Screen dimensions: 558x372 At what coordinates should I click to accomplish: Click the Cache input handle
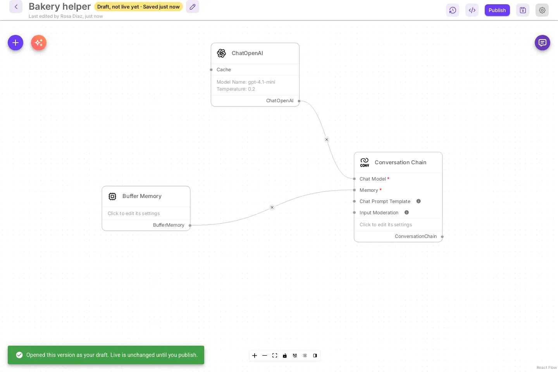point(211,70)
